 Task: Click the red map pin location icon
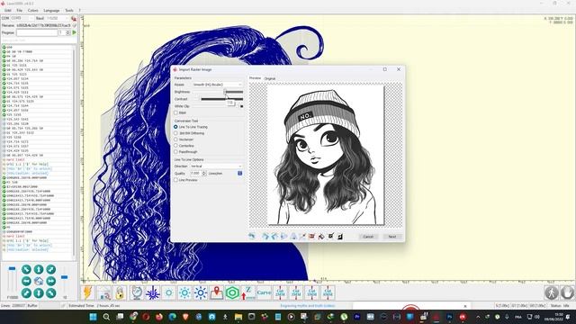click(217, 292)
